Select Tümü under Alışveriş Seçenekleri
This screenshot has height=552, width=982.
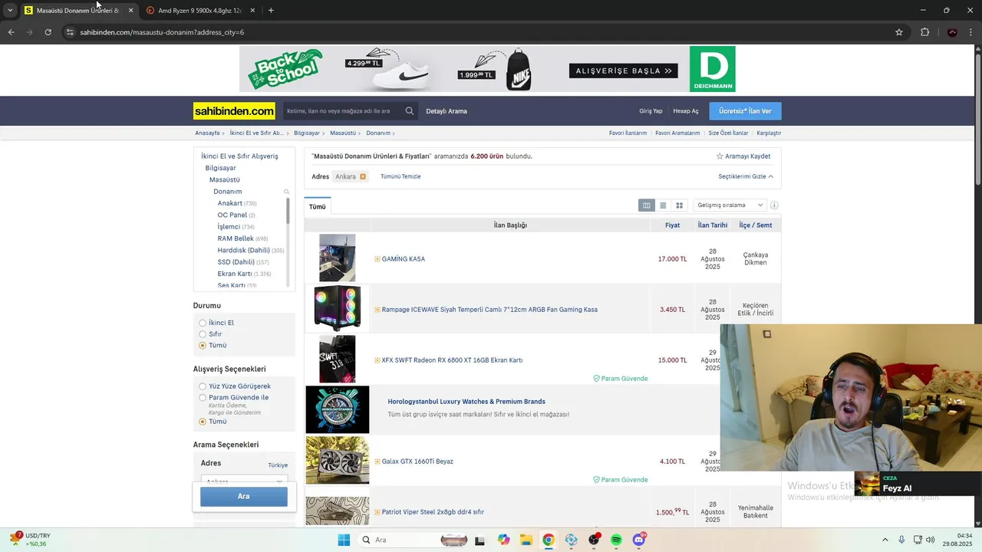(x=203, y=422)
